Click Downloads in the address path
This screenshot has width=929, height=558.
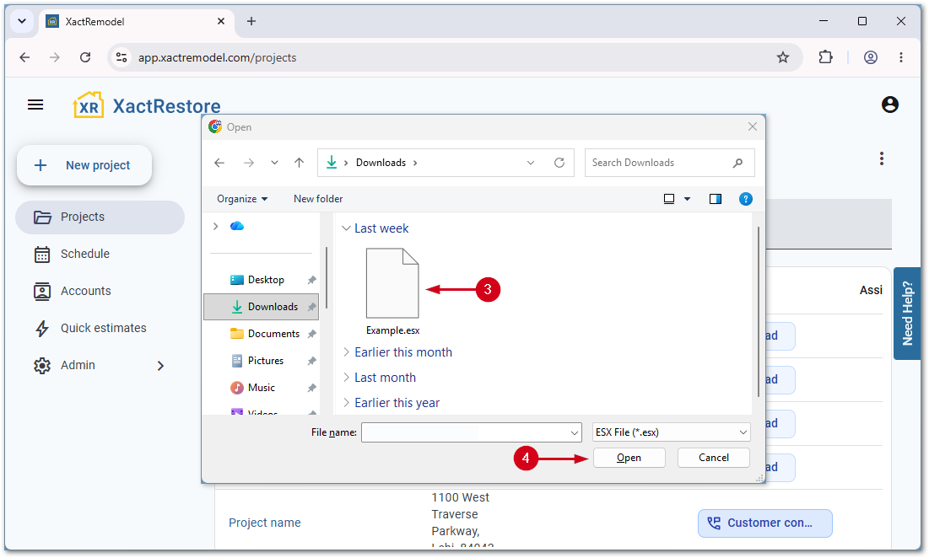tap(381, 163)
